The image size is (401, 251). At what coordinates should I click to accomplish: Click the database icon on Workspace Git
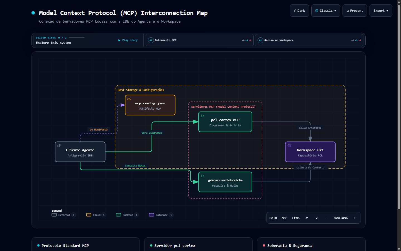(289, 146)
